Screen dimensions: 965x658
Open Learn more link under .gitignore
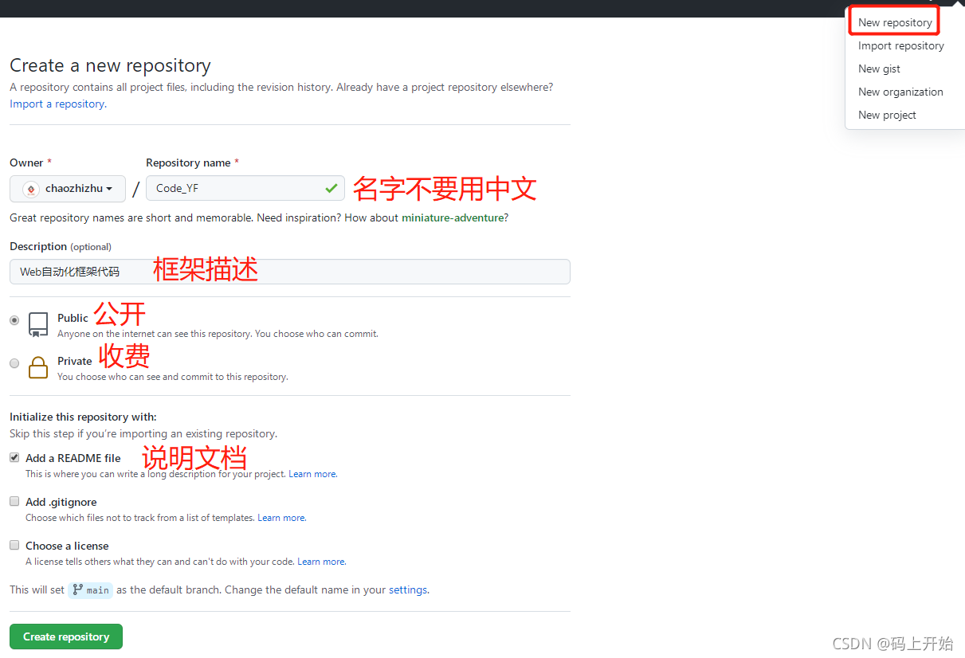[281, 518]
